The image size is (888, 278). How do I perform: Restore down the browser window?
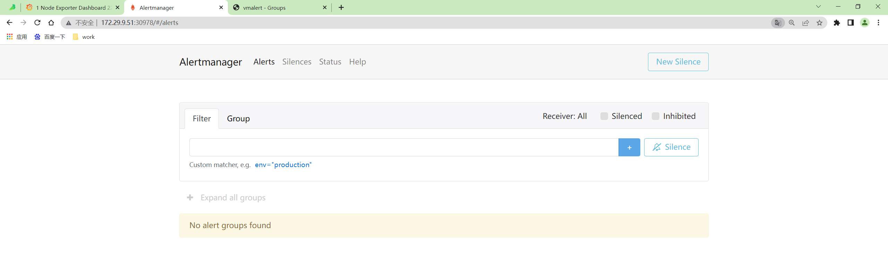tap(858, 7)
